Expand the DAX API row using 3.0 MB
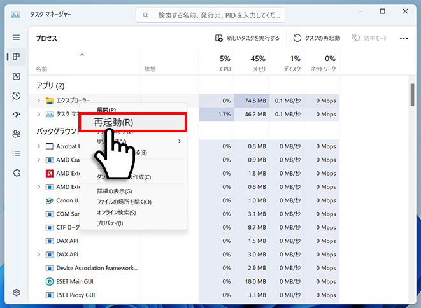Viewport: 421px width, 308px height. (x=39, y=255)
